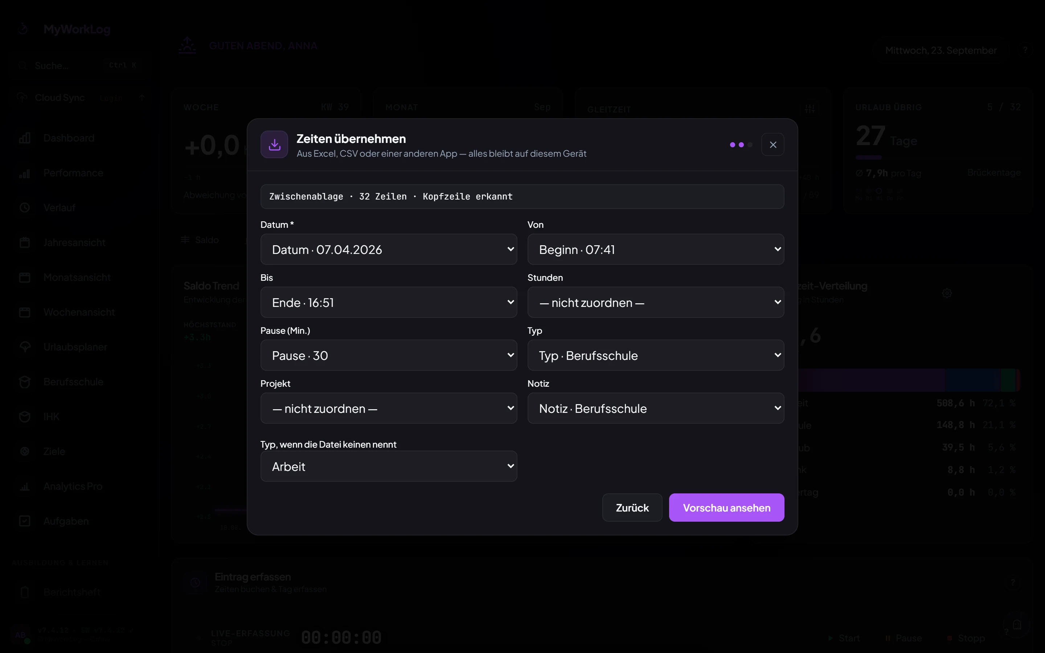1045x653 pixels.
Task: Click the Berufsschule graduation cap icon
Action: point(25,382)
